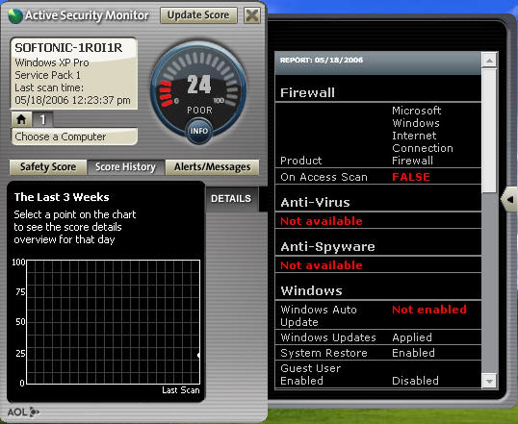The height and width of the screenshot is (424, 518).
Task: Click the AOL logo
Action: click(x=23, y=412)
